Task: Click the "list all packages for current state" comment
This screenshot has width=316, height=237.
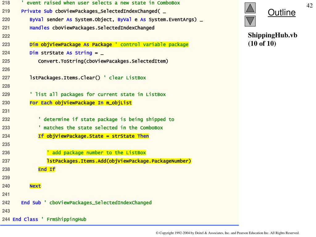Action: tap(98, 94)
